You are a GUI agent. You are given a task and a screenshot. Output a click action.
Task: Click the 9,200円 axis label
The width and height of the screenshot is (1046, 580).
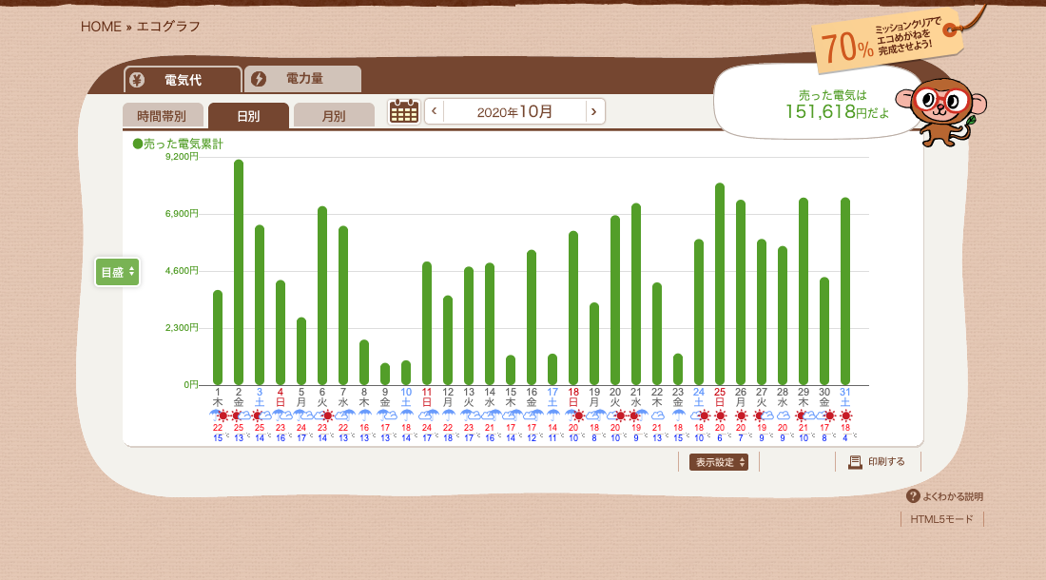[182, 157]
